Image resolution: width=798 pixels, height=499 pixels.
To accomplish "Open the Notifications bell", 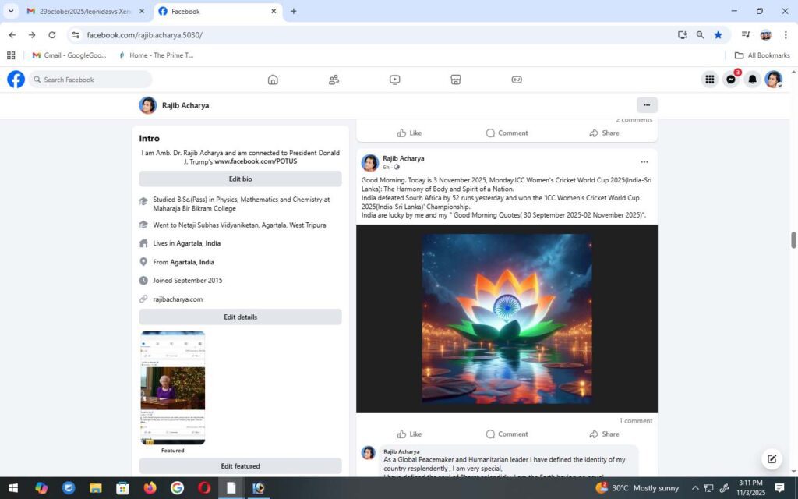I will (x=752, y=80).
